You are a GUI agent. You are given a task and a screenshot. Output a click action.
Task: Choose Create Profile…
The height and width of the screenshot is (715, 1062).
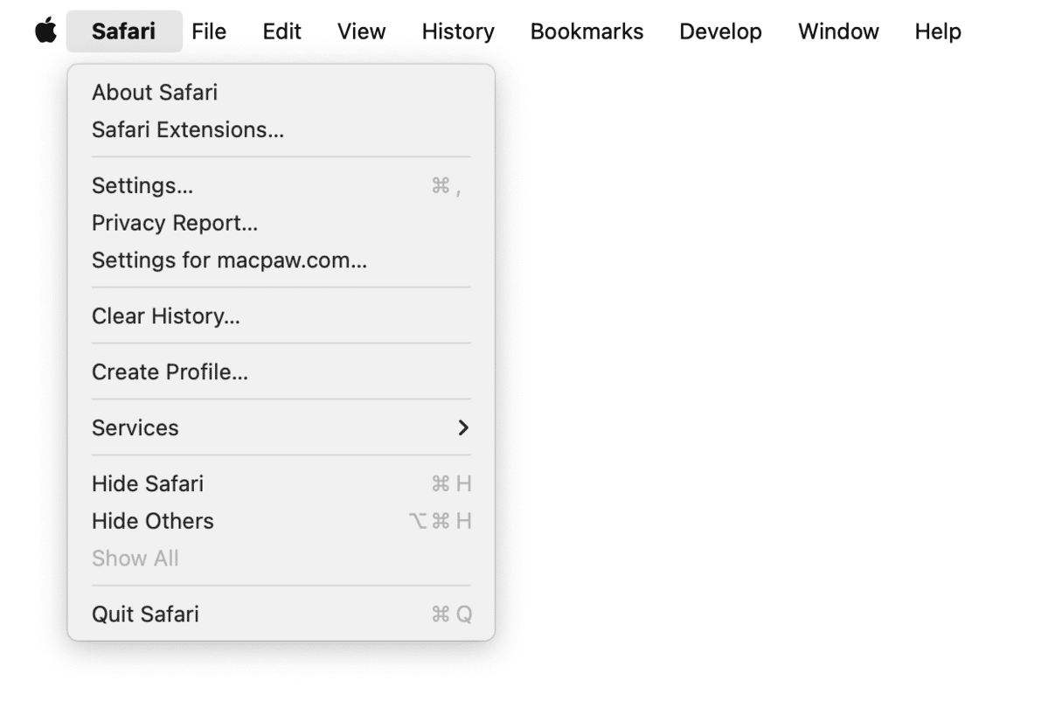[x=281, y=372]
